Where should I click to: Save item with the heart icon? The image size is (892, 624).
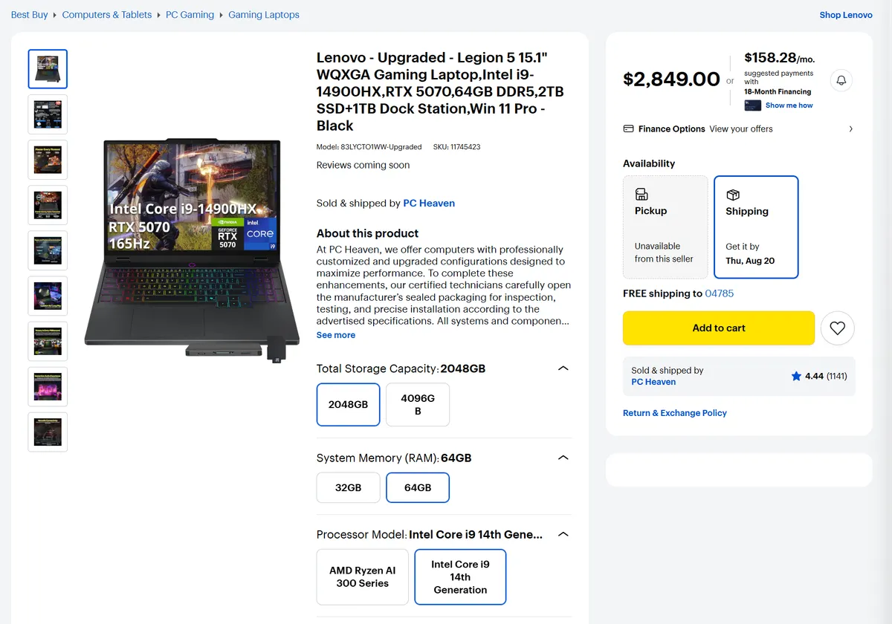pos(838,328)
